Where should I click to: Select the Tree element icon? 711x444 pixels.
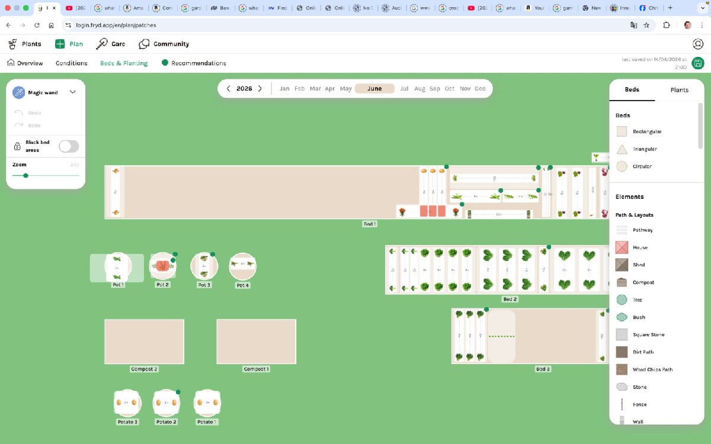[x=622, y=300]
